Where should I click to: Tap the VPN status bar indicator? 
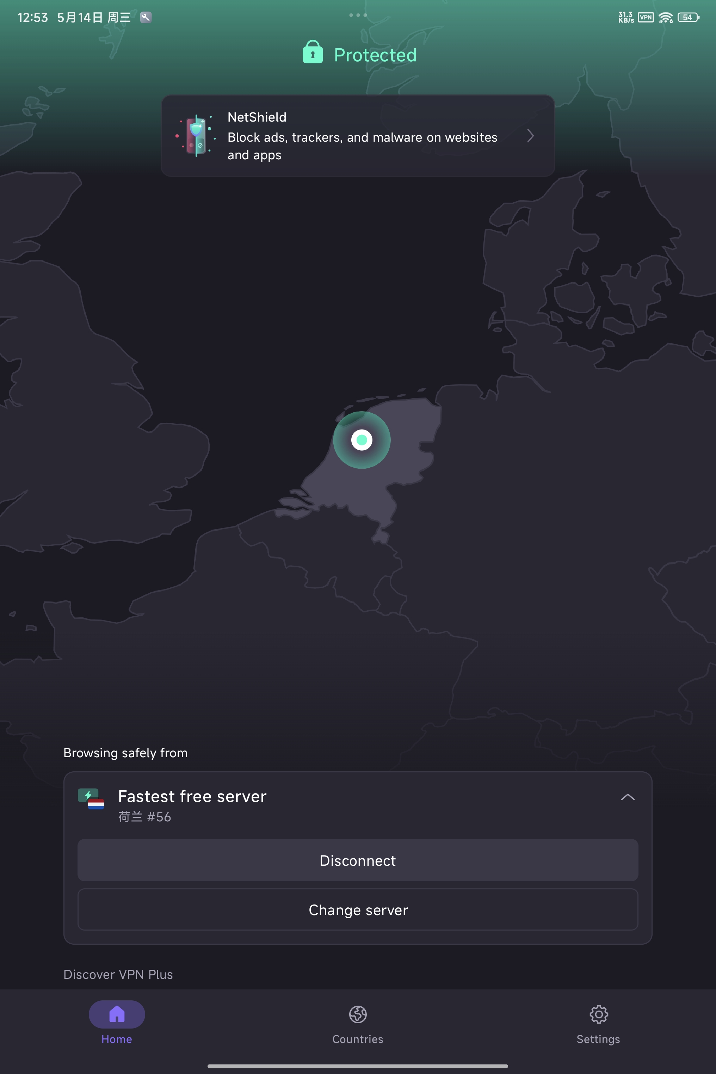coord(646,17)
